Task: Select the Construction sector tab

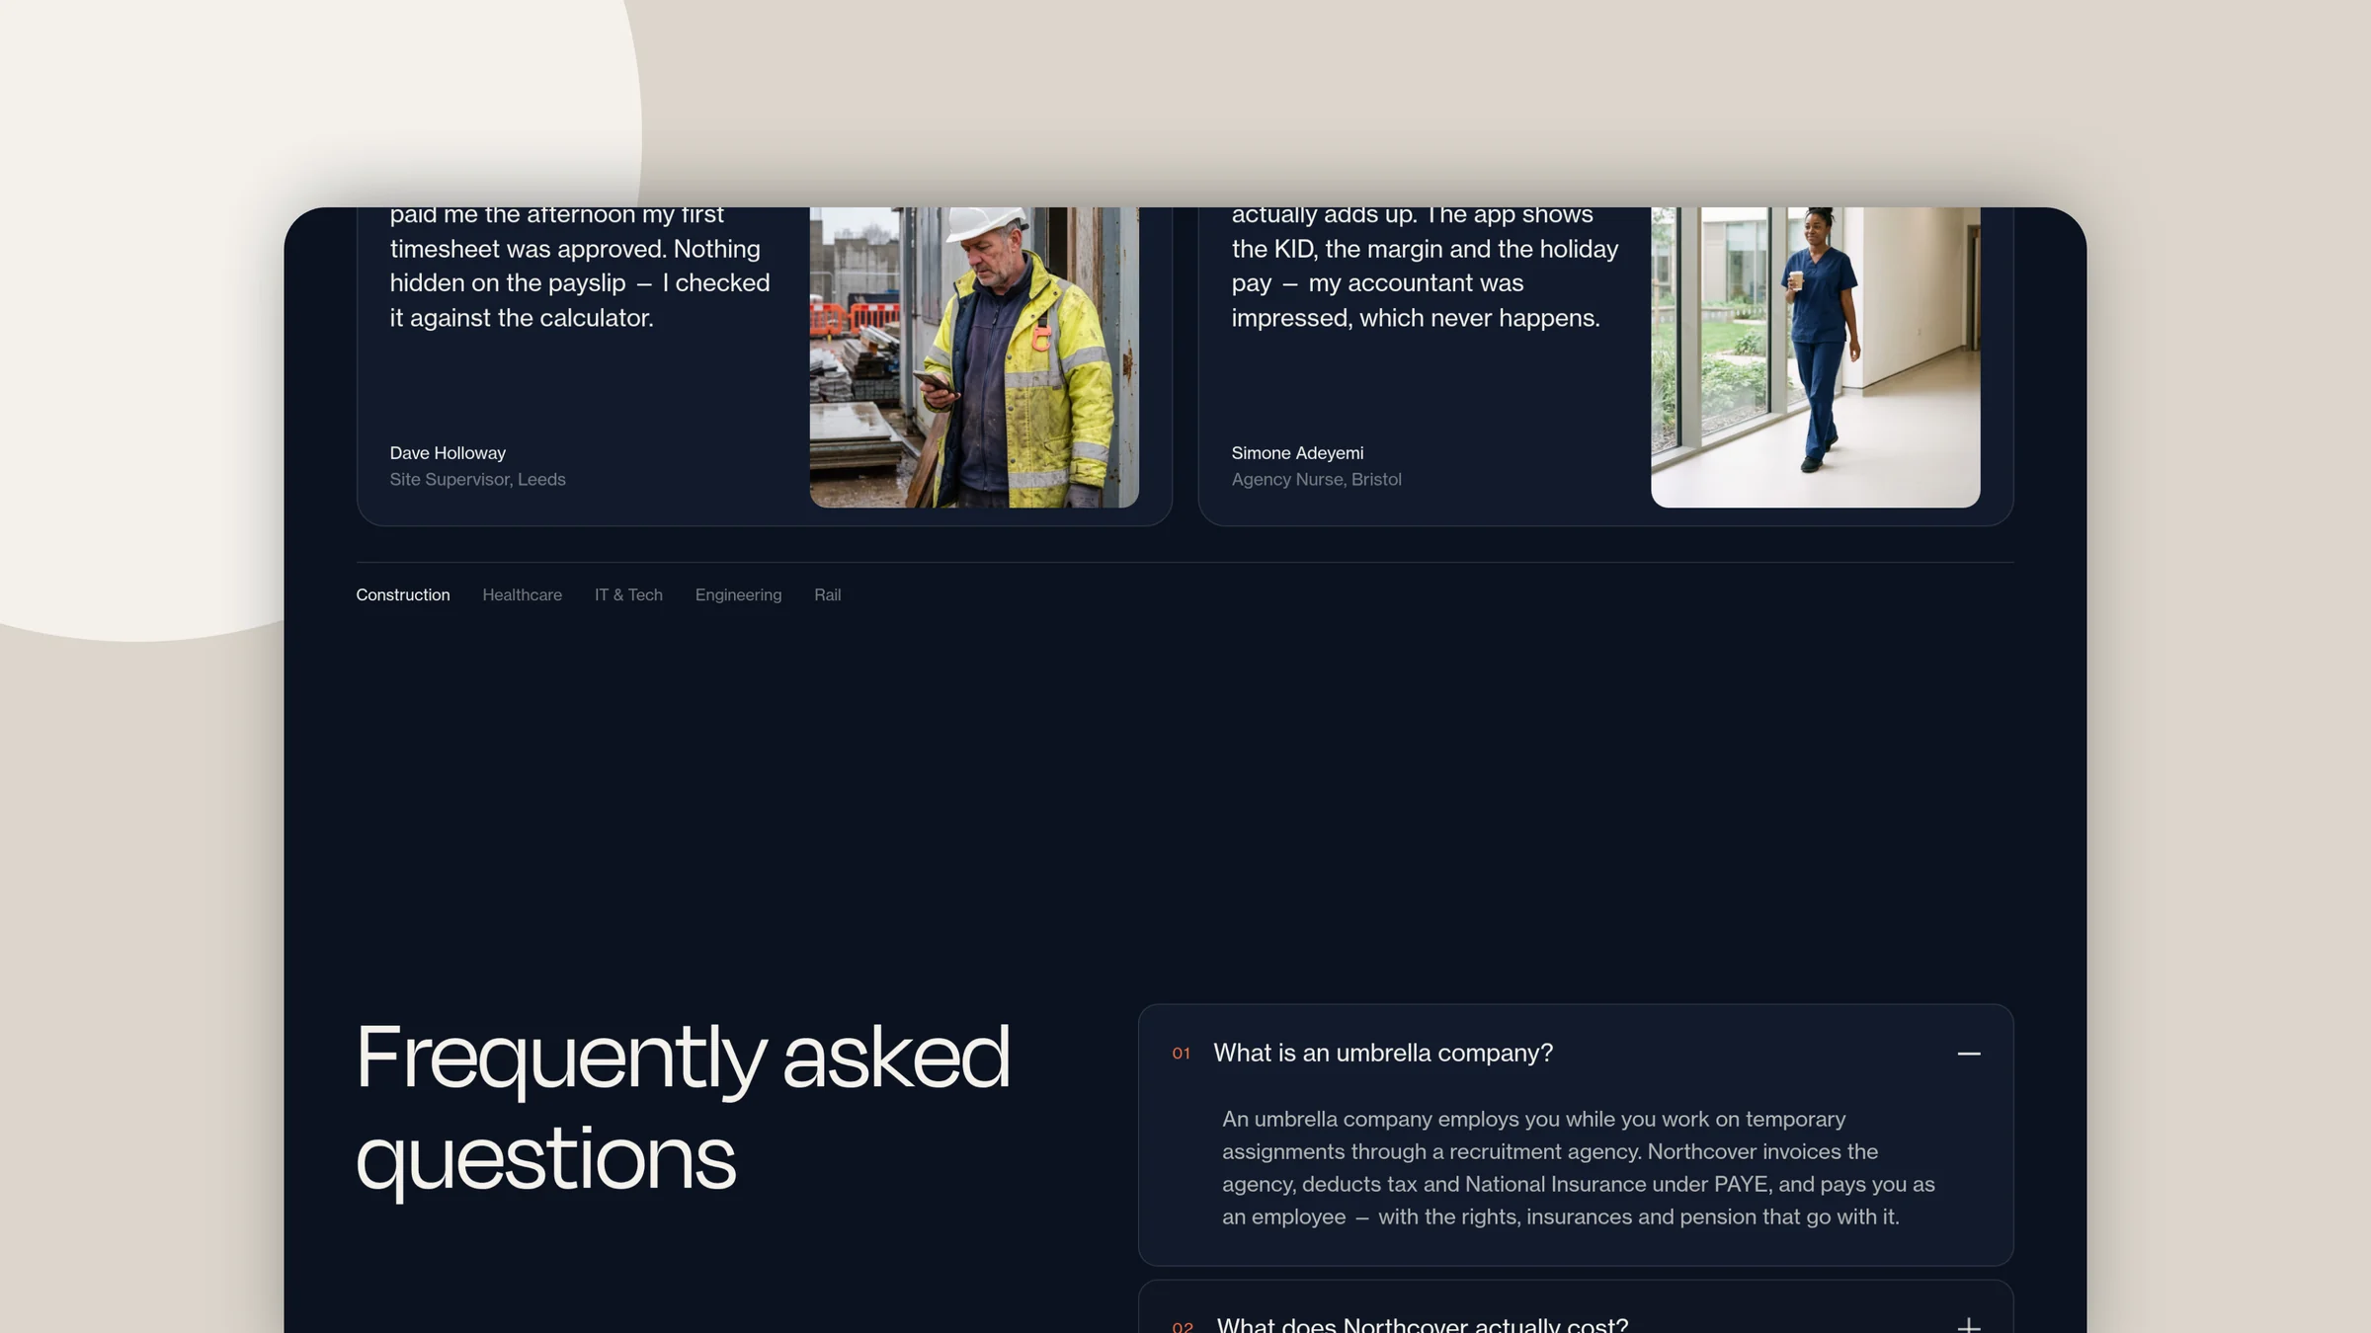Action: (x=403, y=594)
